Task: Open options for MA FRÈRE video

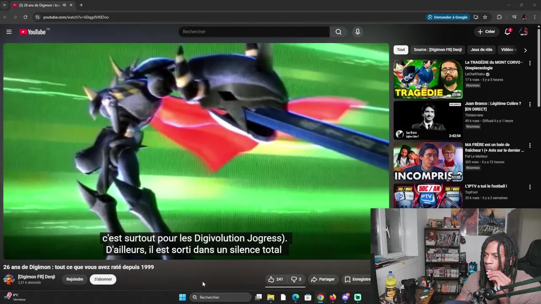Action: [x=530, y=145]
